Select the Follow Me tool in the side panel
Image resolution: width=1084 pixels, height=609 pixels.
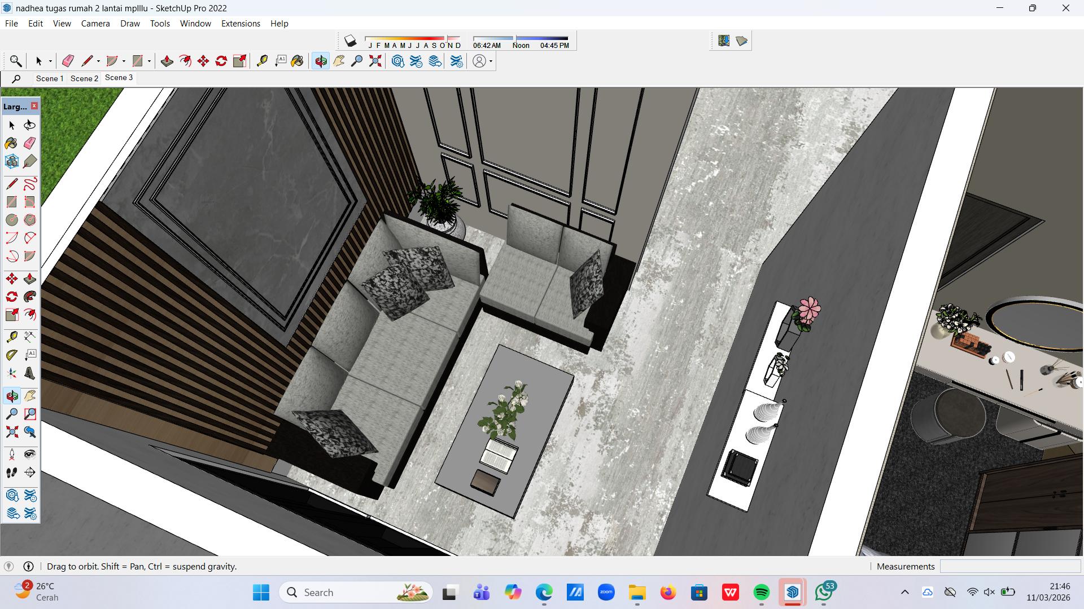(30, 297)
